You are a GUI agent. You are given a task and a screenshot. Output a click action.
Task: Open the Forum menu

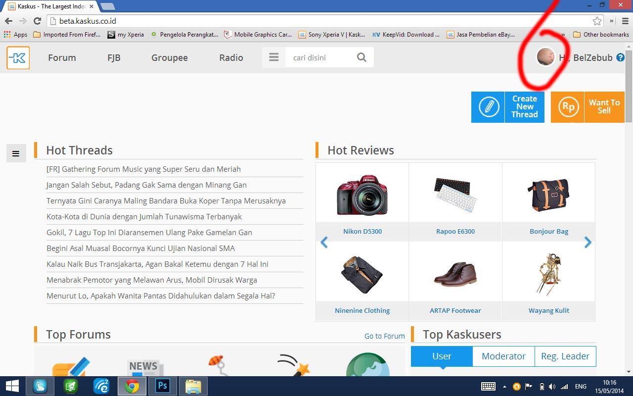coord(62,57)
